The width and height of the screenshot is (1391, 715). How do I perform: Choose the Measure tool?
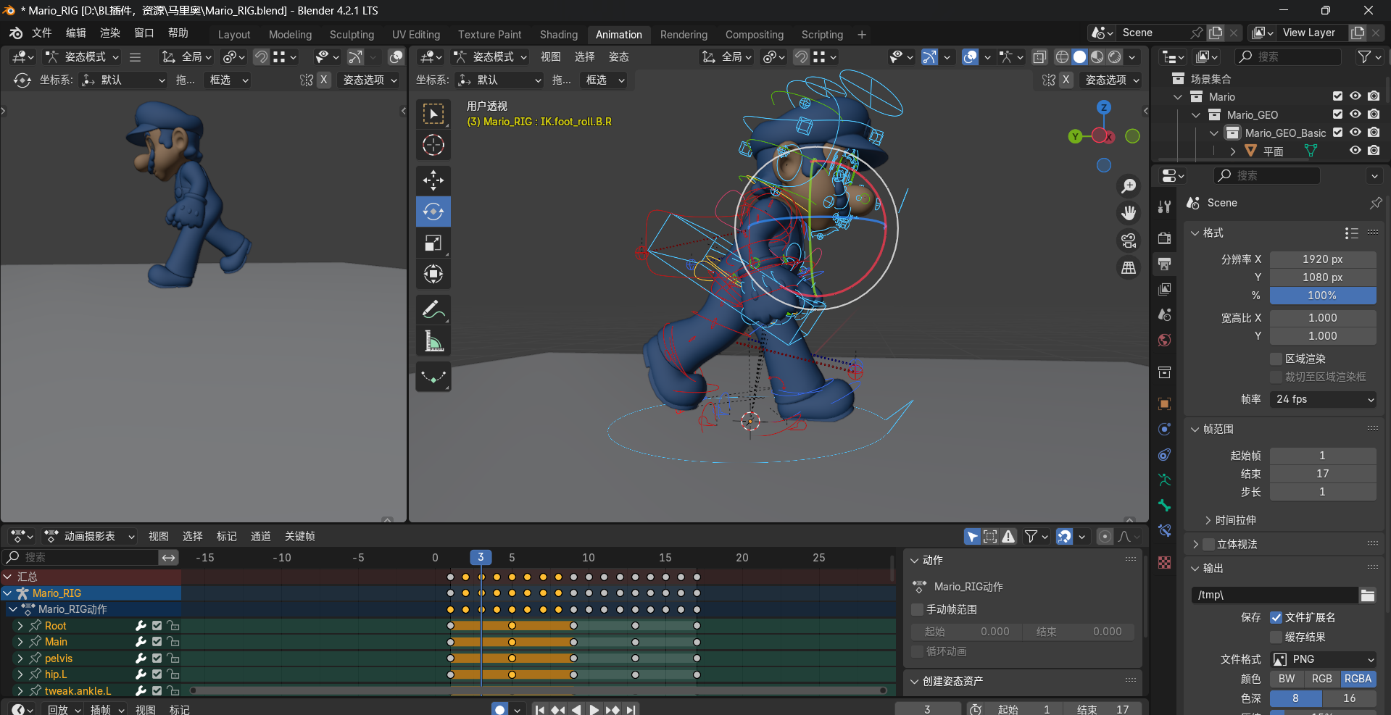tap(433, 340)
